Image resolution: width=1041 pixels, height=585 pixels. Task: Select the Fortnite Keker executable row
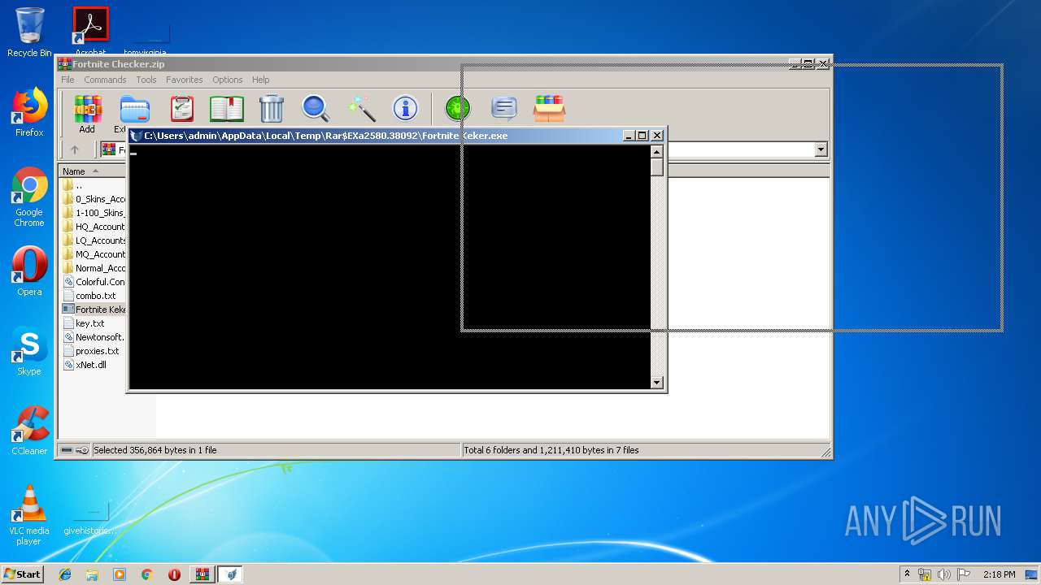click(x=94, y=310)
